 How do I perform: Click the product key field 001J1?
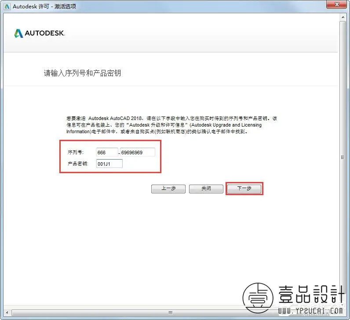[109, 164]
